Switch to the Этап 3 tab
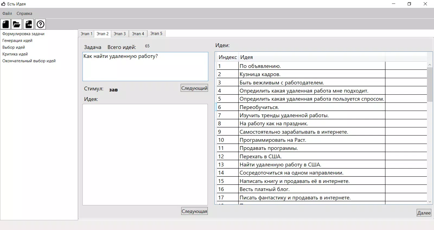Screen dimensions: 434x230 (120, 34)
